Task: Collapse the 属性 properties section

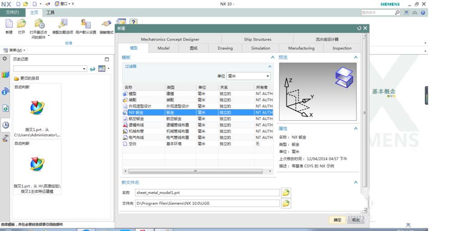Action: point(355,128)
